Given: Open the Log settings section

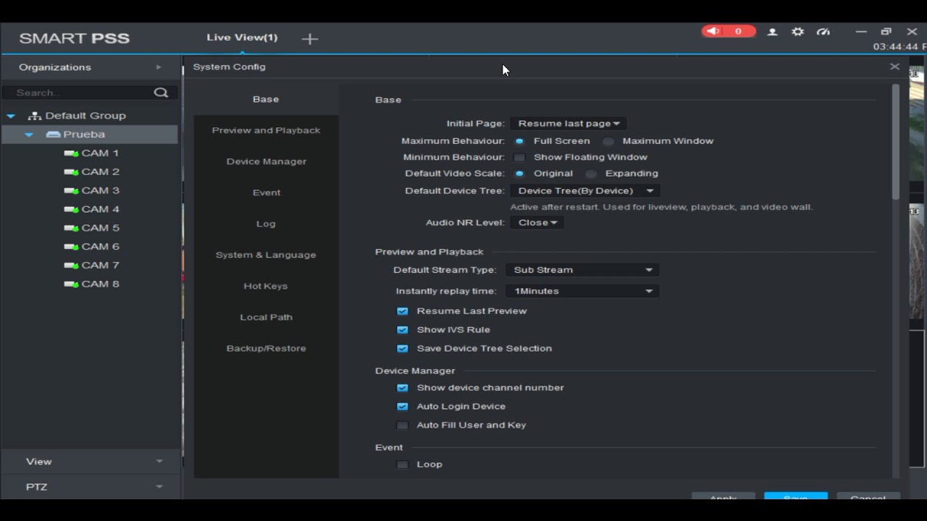Looking at the screenshot, I should [266, 224].
